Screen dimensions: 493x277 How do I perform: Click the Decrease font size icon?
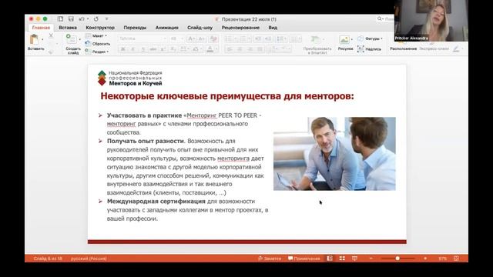[x=202, y=38]
